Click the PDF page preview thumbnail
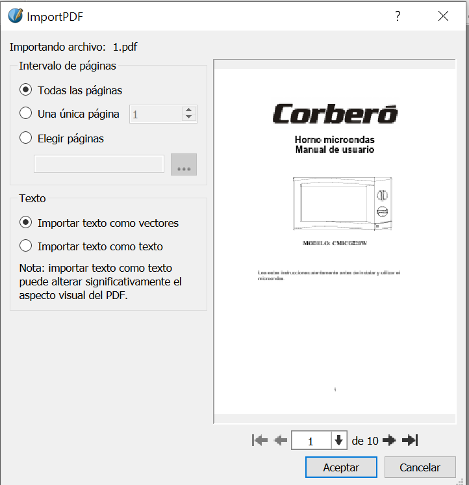 coord(335,241)
